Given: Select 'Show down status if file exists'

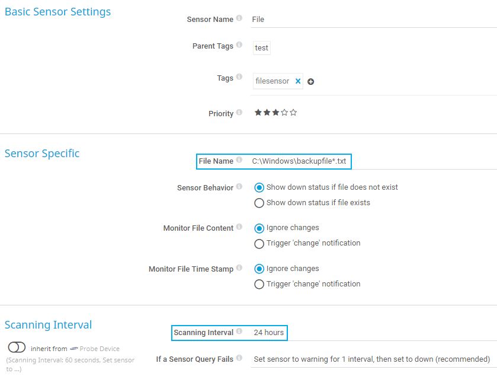Looking at the screenshot, I should tap(259, 203).
